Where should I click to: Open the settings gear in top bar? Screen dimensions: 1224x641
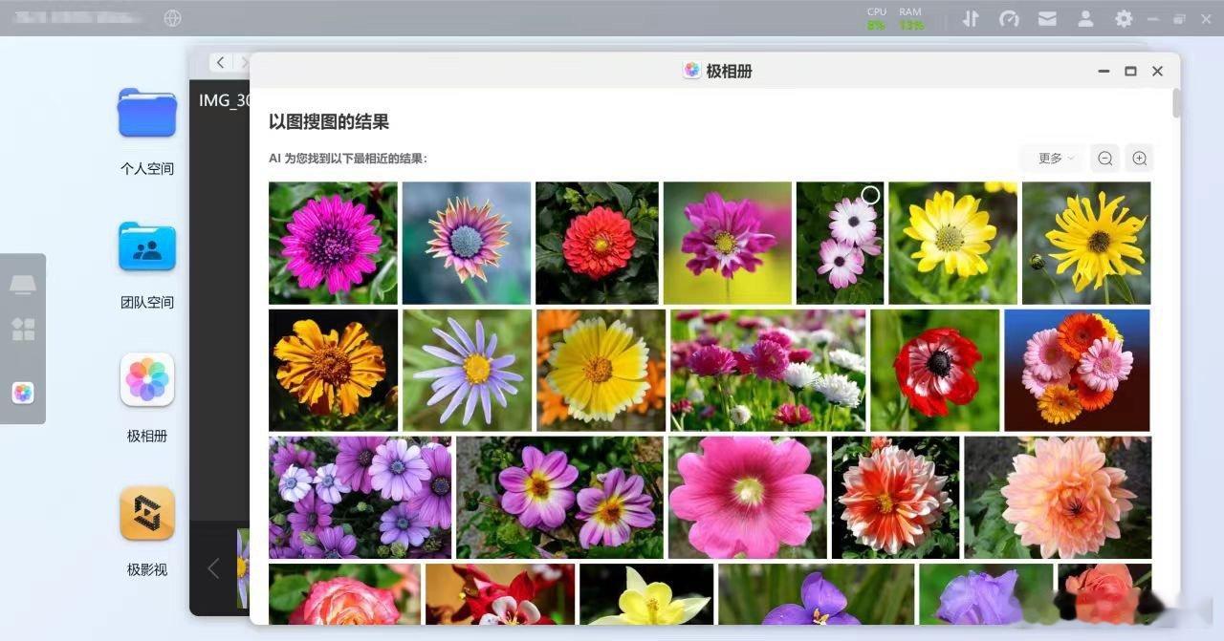click(1124, 18)
